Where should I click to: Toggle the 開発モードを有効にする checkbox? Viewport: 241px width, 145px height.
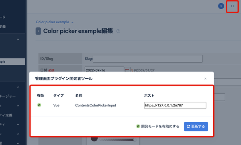point(138,126)
